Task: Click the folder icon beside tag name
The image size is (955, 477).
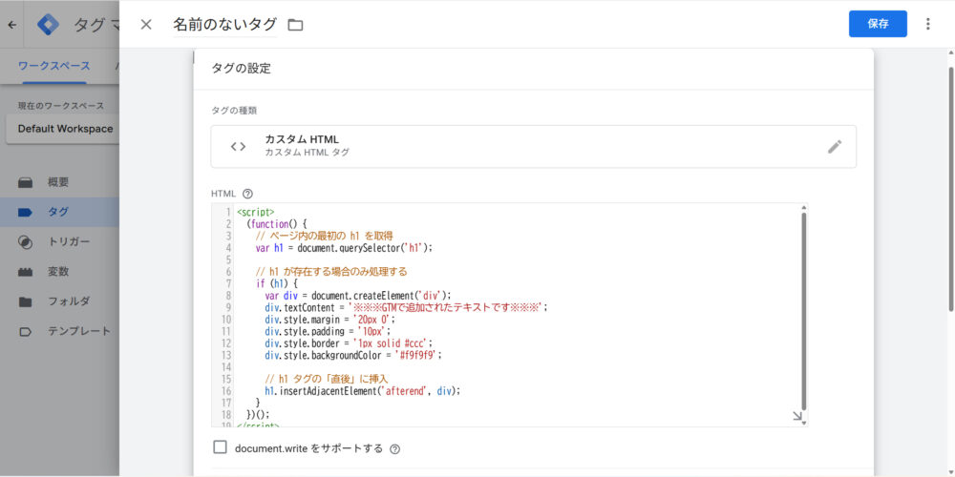Action: (x=295, y=25)
